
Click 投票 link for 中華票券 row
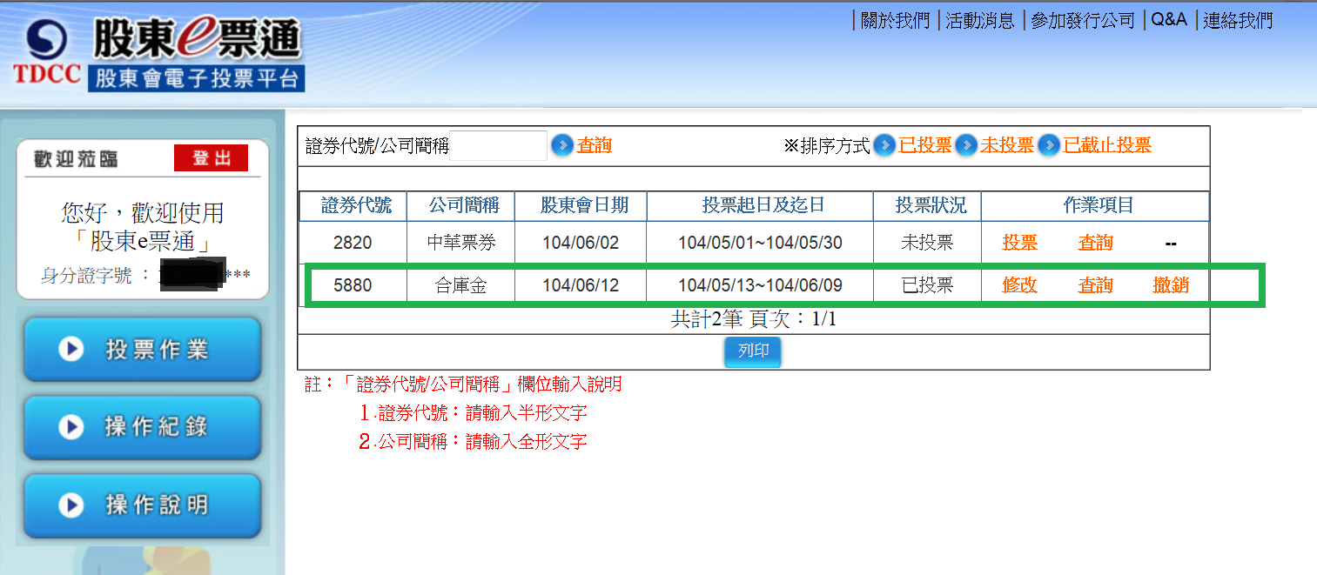click(x=1019, y=243)
